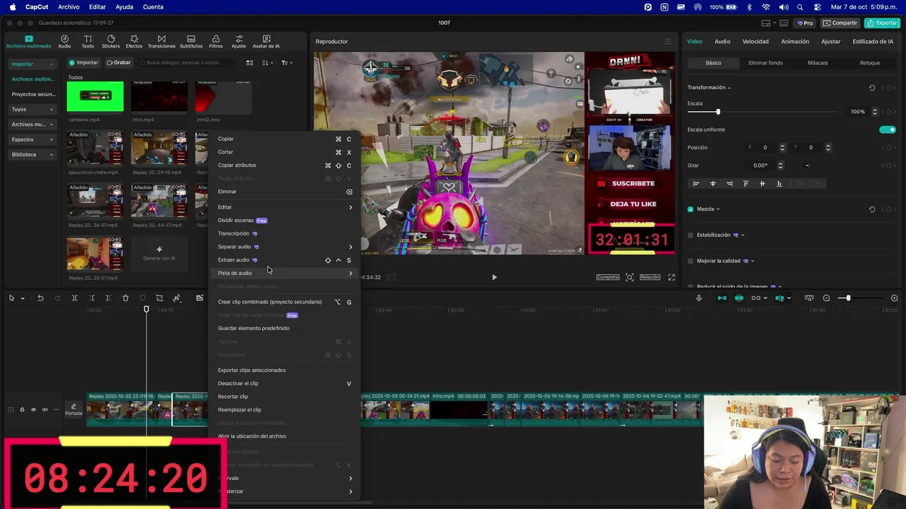Click the Completa quality button in player
Viewport: 906px width, 509px height.
click(x=607, y=277)
